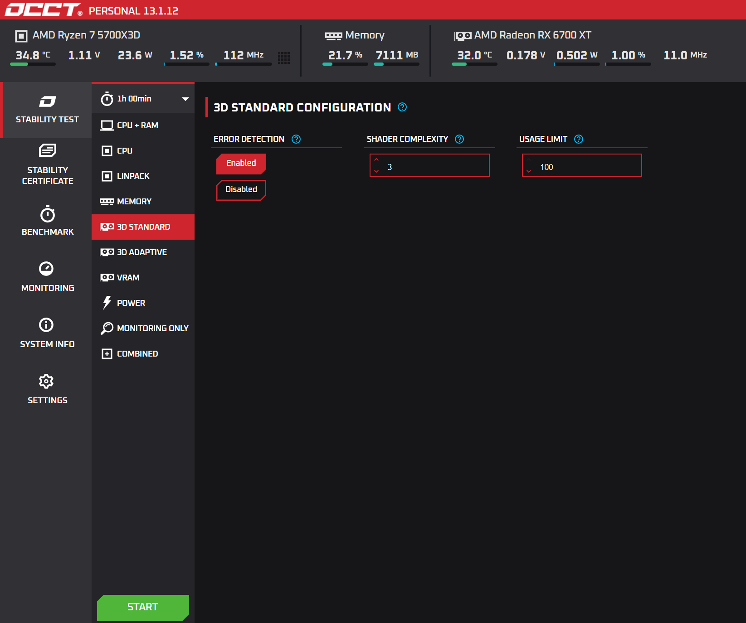Click the CPU clock 112 MHz reading

pos(244,55)
